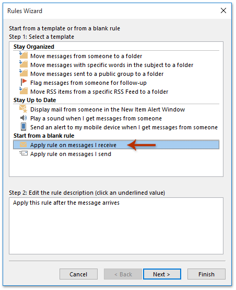Choose 'Move RSS items from a specific RSS Feed'
This screenshot has width=236, height=290.
[99, 92]
